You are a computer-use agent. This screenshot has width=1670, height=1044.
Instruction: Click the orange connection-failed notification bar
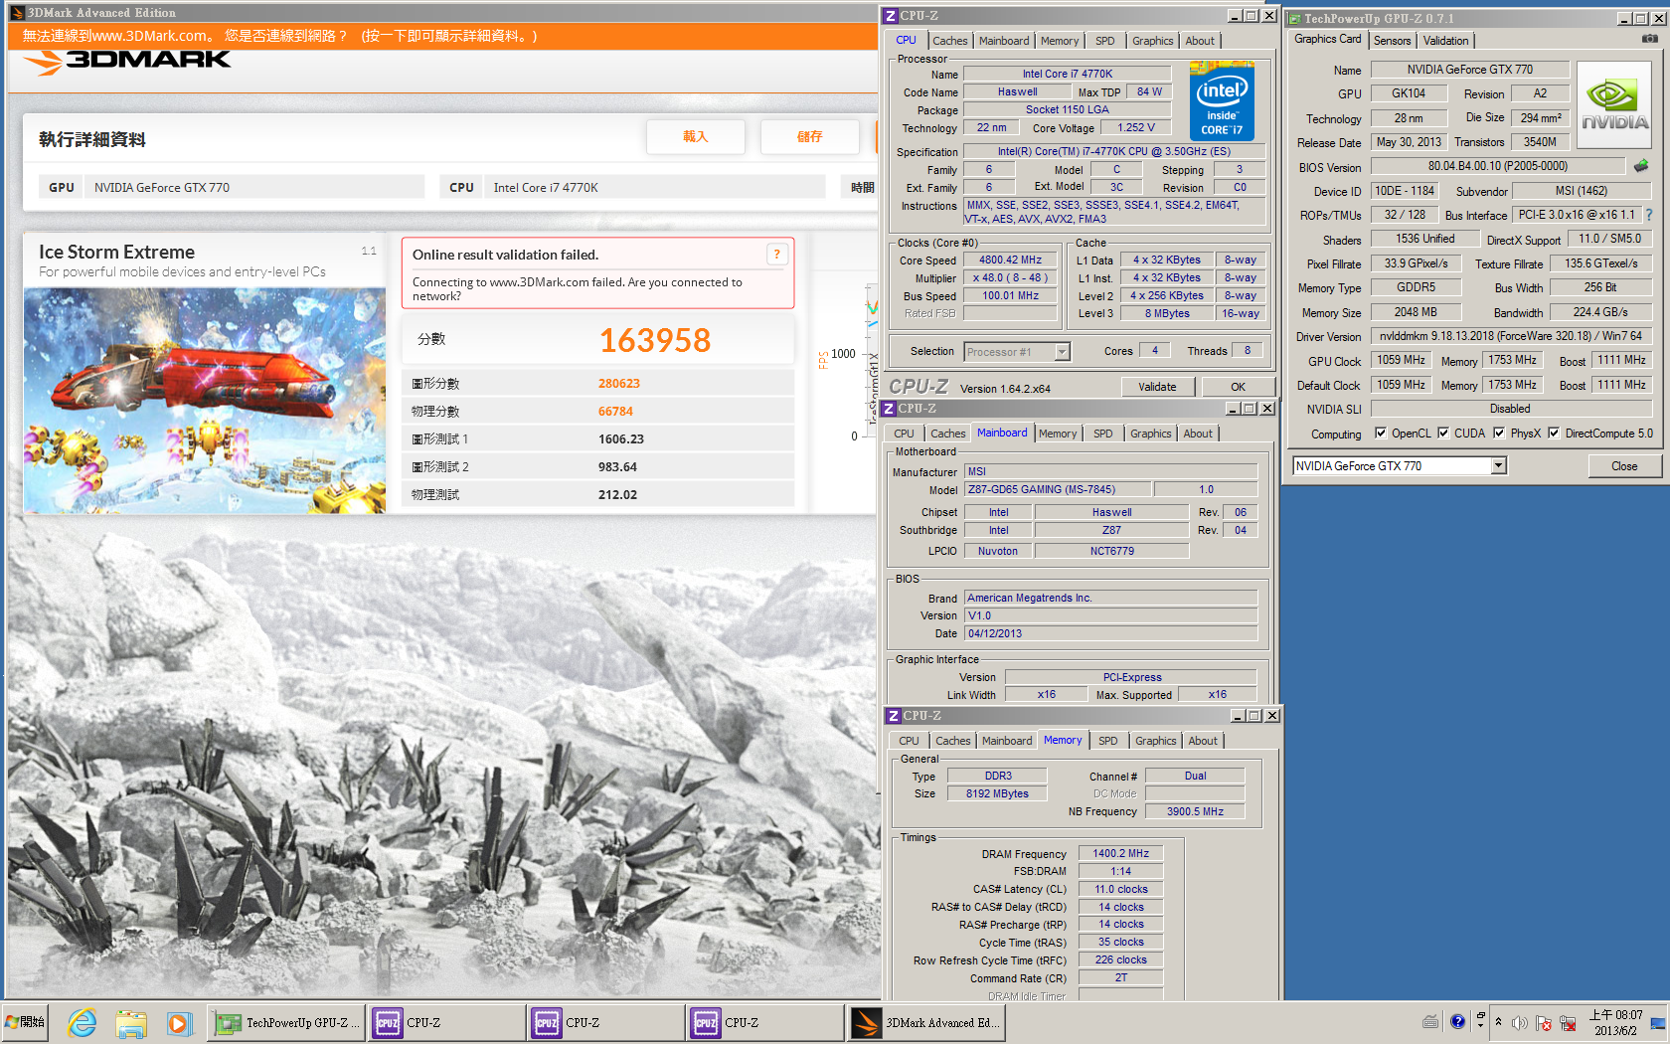(x=442, y=36)
